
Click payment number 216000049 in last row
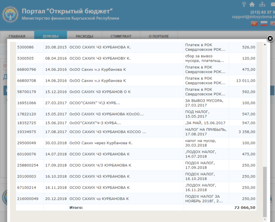pyautogui.click(x=28, y=198)
